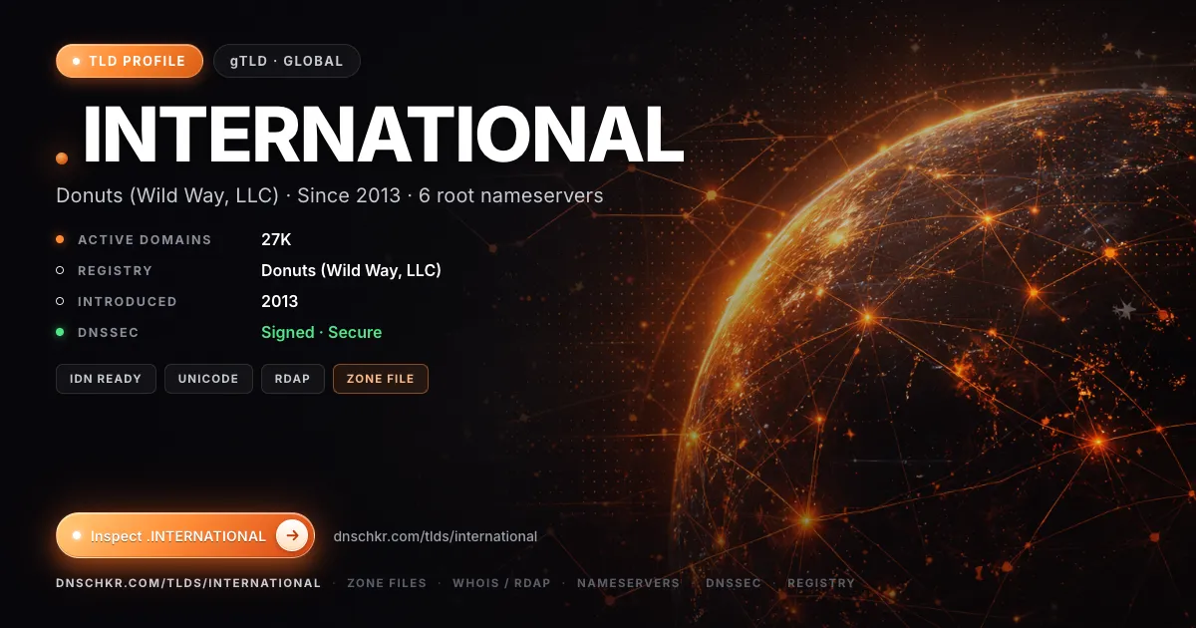Image resolution: width=1196 pixels, height=628 pixels.
Task: Go to DNSSEC in footer
Action: [734, 583]
